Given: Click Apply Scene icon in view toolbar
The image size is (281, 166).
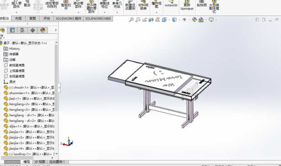Looking at the screenshot, I should pos(201,20).
